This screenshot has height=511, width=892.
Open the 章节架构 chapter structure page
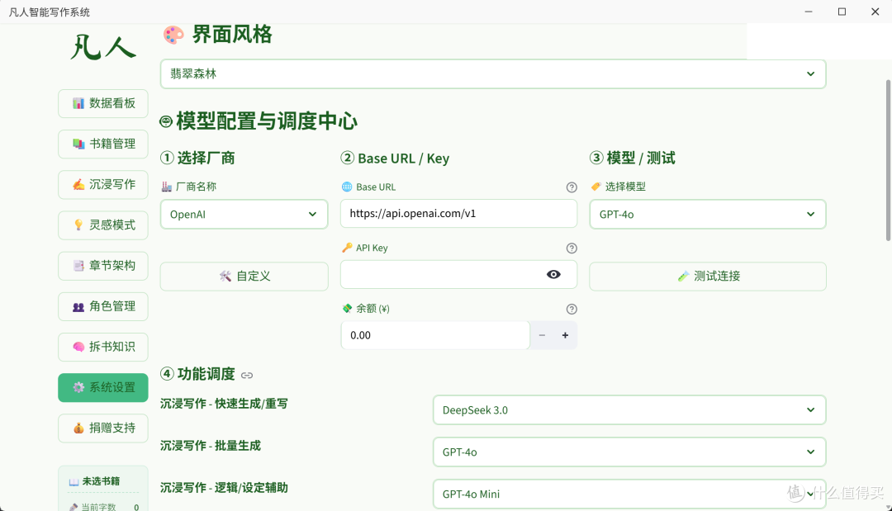click(x=103, y=266)
